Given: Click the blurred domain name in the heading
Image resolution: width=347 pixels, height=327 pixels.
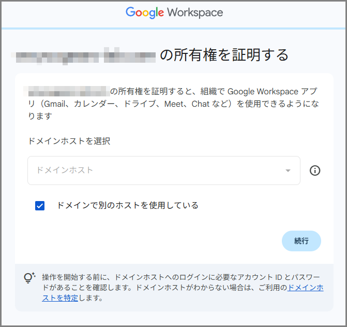Looking at the screenshot, I should [x=86, y=55].
